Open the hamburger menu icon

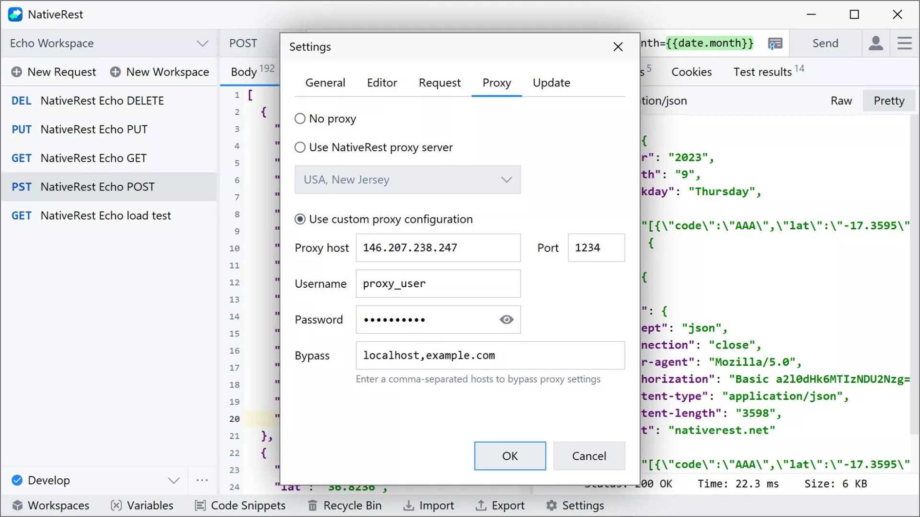904,43
